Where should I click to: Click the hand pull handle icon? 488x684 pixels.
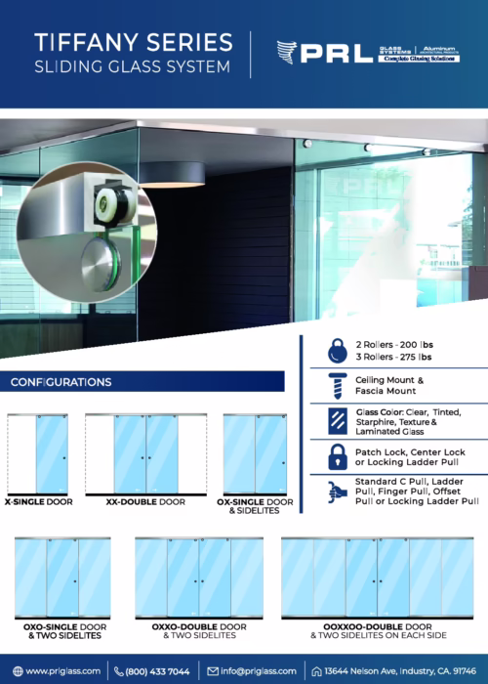coord(337,492)
